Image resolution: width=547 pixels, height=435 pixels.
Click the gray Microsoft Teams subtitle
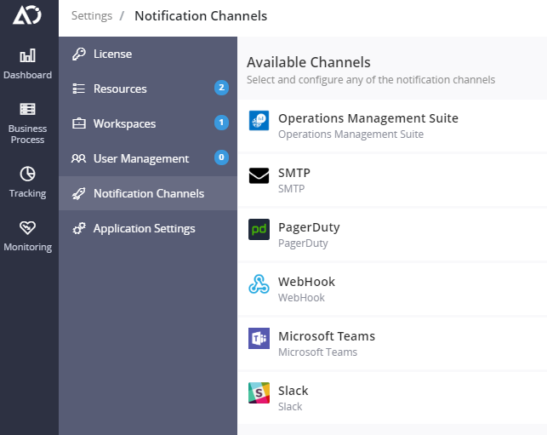(317, 352)
